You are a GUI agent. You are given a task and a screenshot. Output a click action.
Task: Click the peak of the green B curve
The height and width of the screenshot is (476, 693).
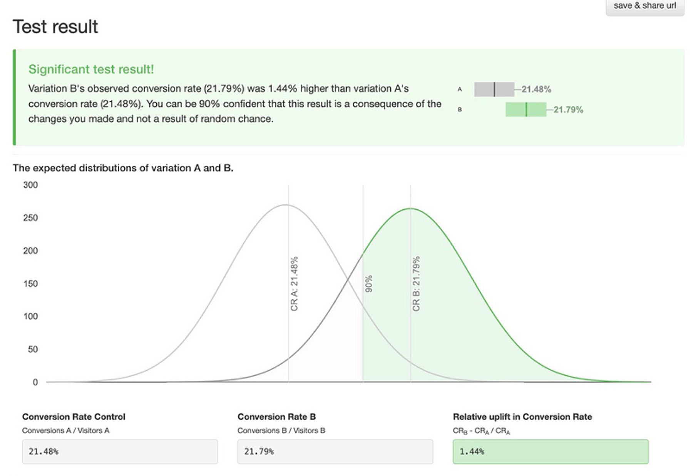tap(410, 209)
